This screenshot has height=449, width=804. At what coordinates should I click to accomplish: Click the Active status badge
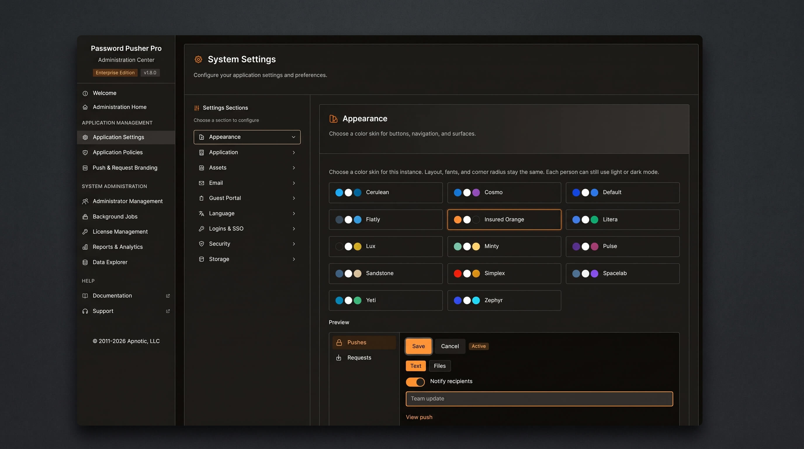click(479, 346)
